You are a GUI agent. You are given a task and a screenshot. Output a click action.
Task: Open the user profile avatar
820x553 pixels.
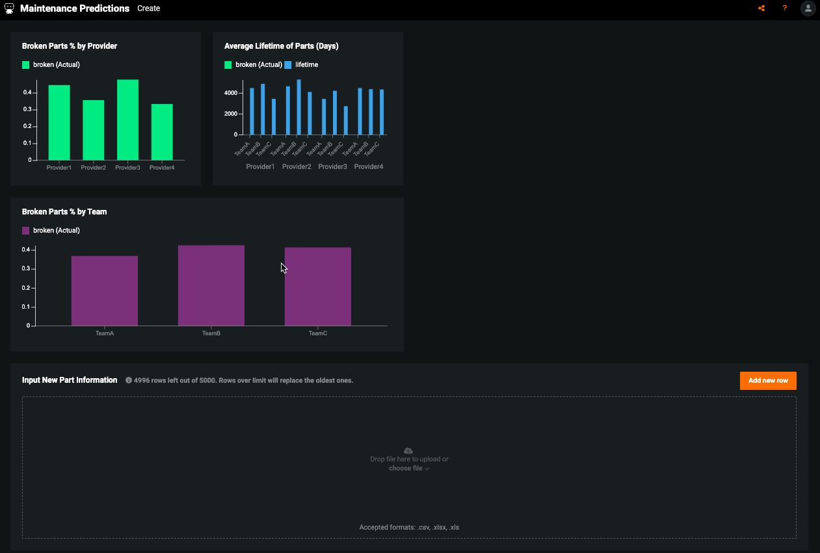(x=808, y=8)
